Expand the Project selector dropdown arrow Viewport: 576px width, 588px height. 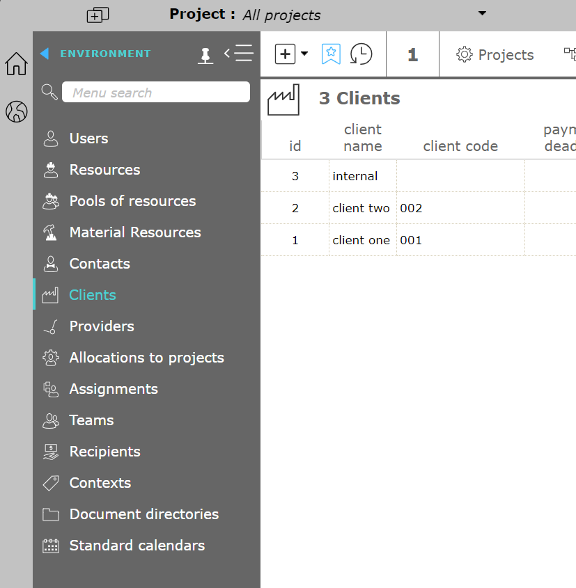[x=482, y=13]
